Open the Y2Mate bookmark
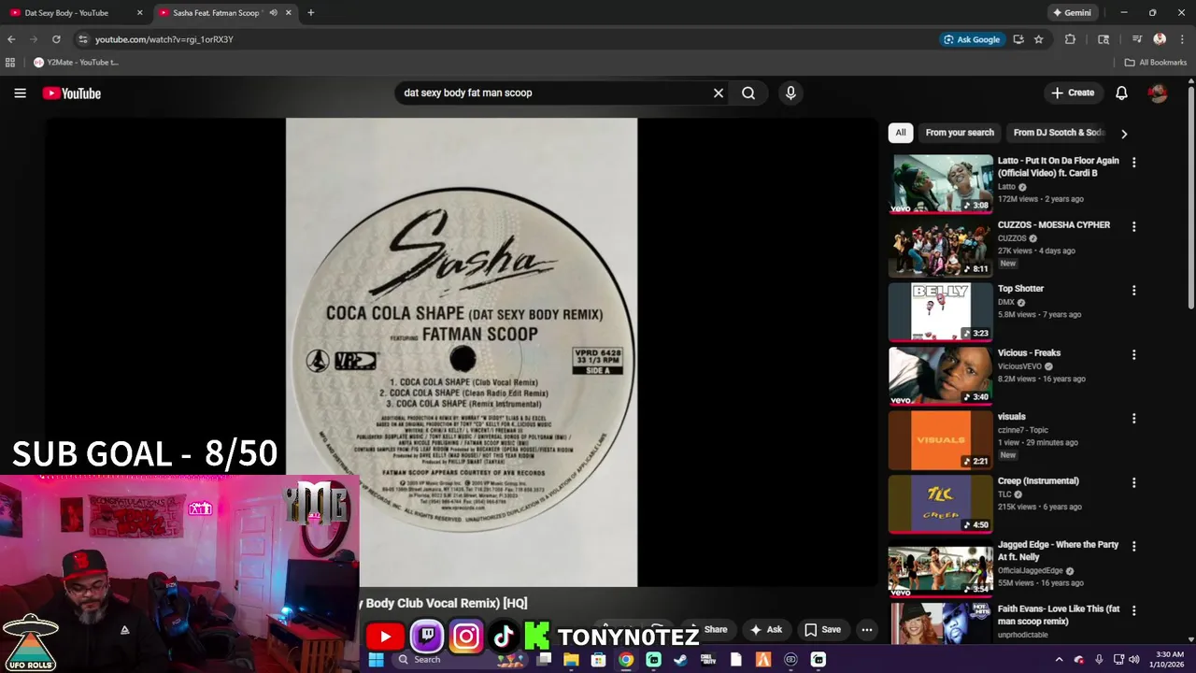The width and height of the screenshot is (1196, 673). click(77, 63)
